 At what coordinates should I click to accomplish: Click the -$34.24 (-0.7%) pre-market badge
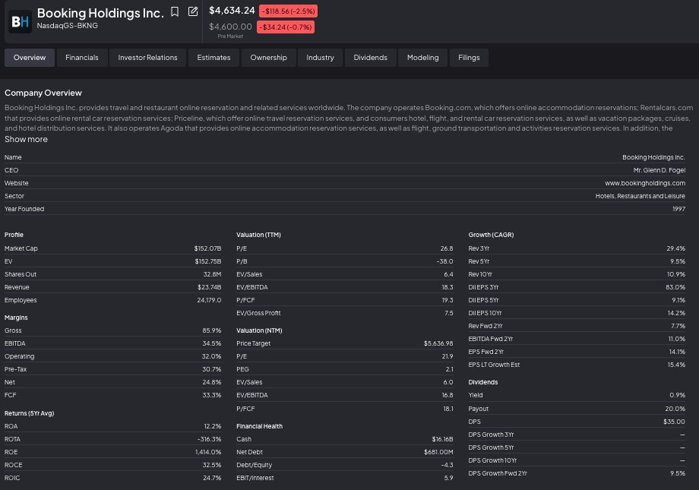click(x=286, y=27)
